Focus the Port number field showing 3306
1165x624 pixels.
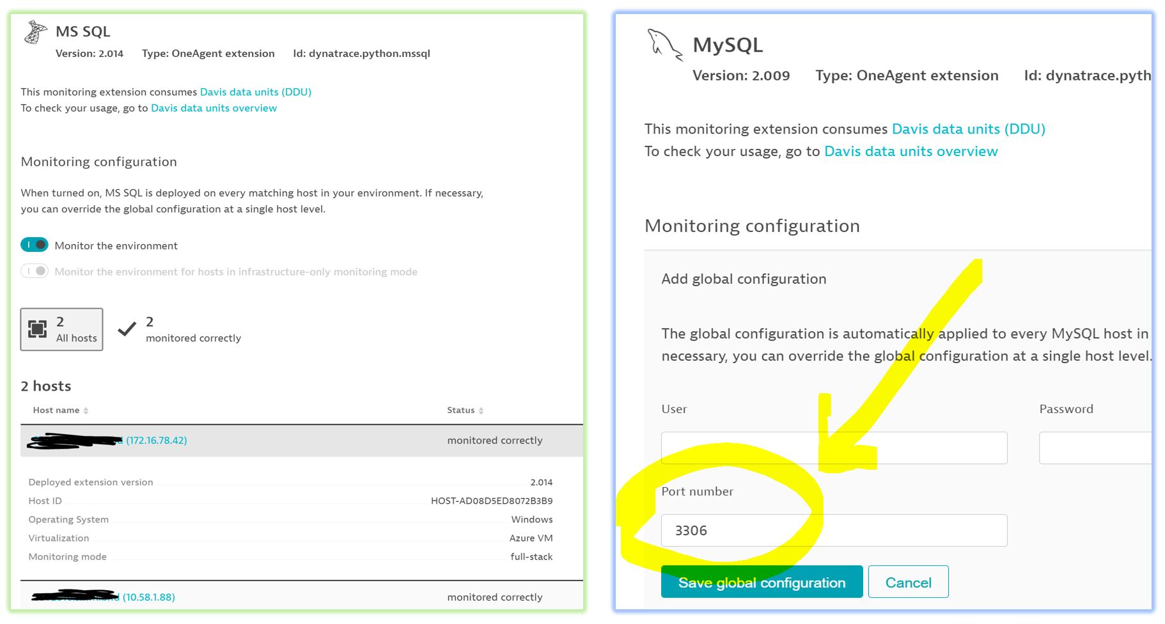click(x=834, y=530)
